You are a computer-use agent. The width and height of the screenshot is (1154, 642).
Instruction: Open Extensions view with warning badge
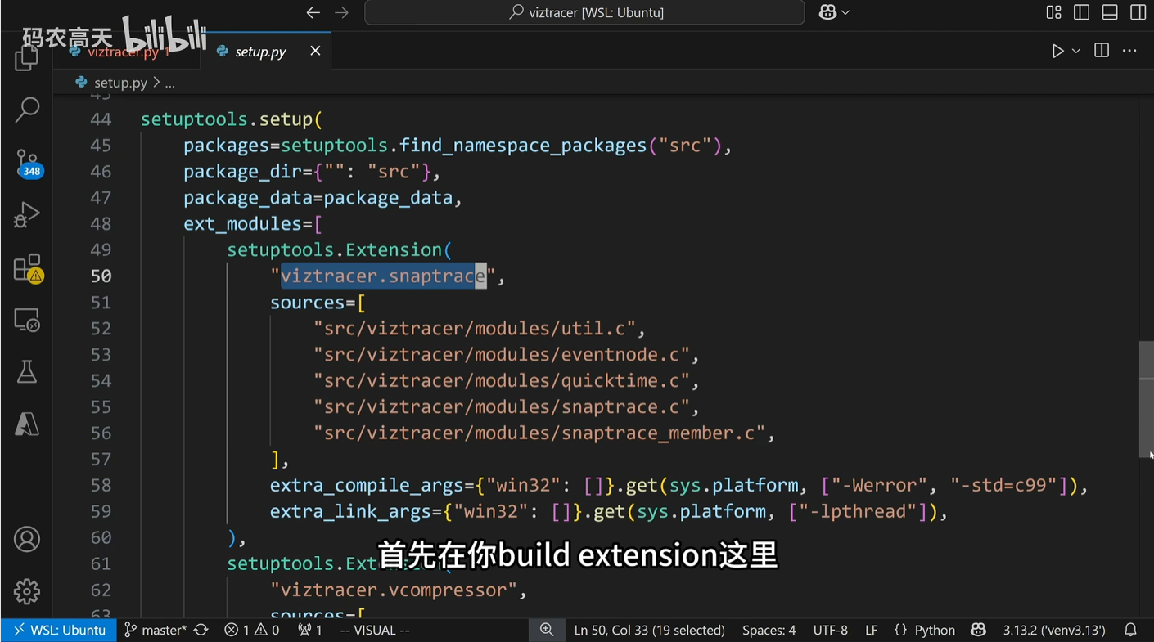(27, 268)
